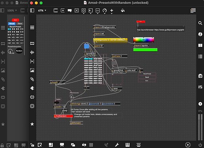
Task: Open the starred collections in left sidebar
Action: (x=32, y=124)
